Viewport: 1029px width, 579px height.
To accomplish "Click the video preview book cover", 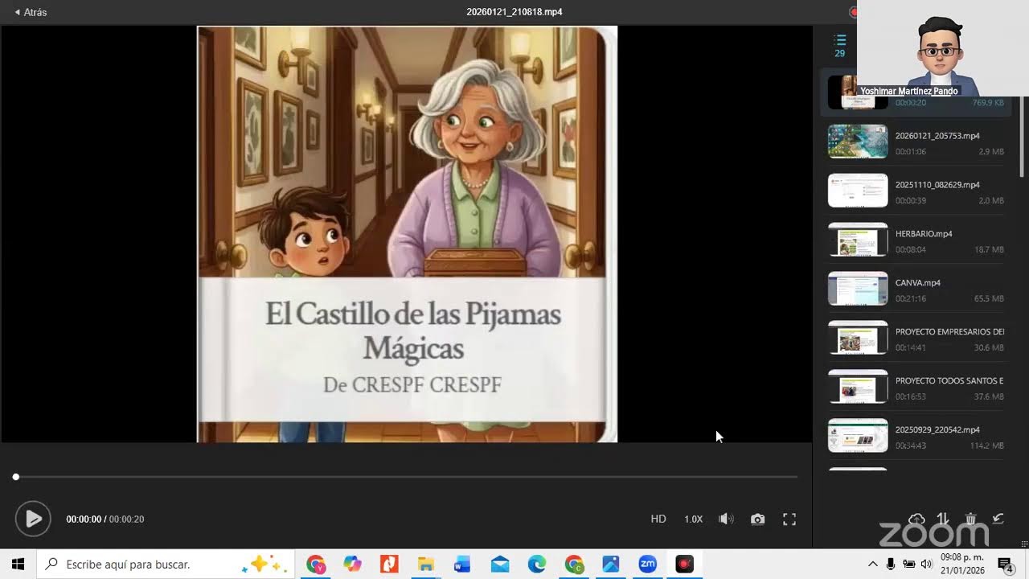I will (x=407, y=234).
